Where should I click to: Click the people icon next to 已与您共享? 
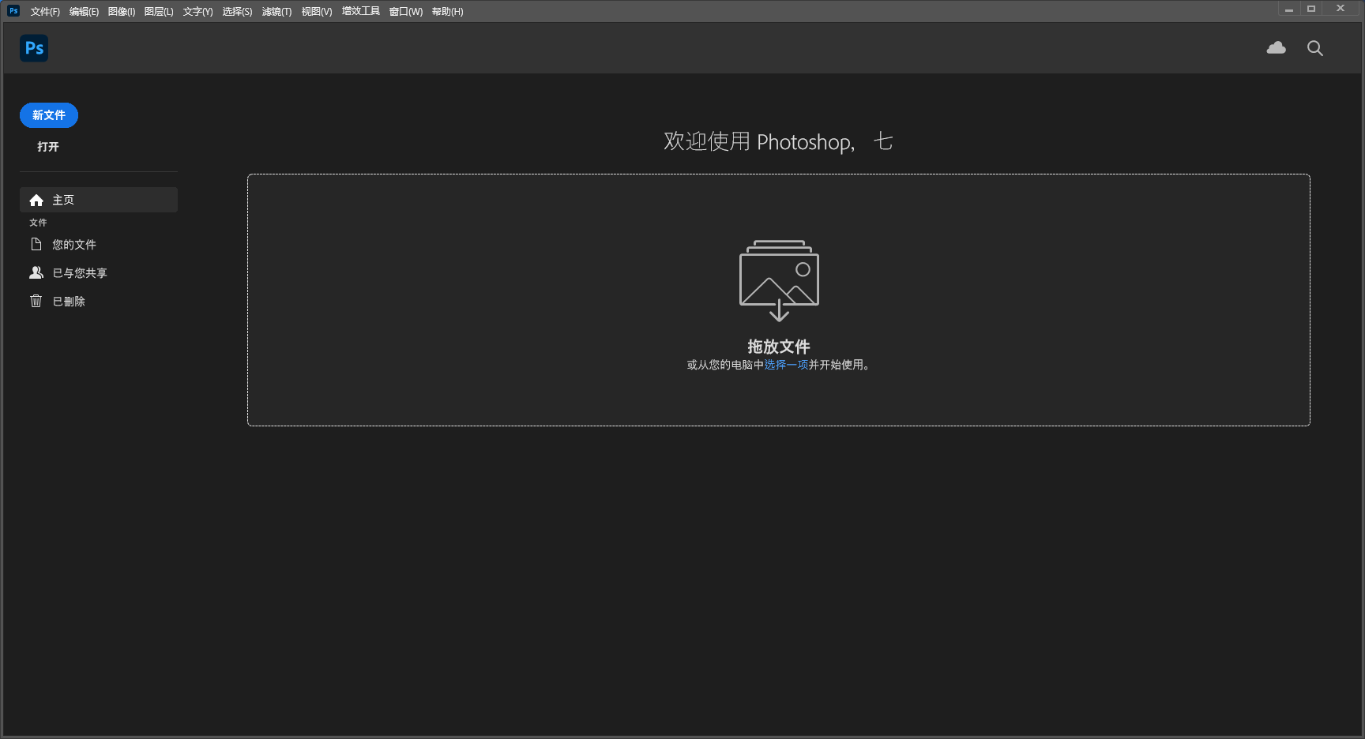point(36,272)
